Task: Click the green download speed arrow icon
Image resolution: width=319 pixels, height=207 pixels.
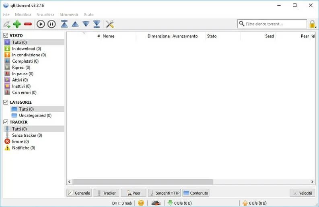Action: [170, 203]
